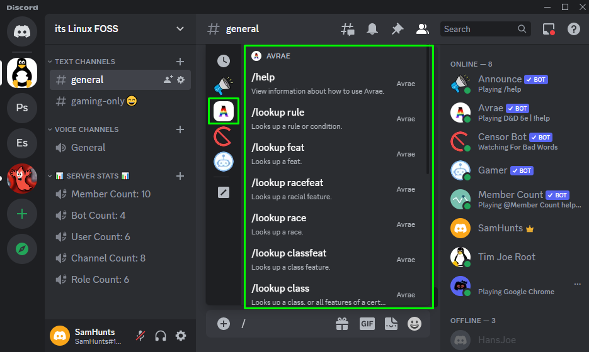
Task: Click the command list scrollbar
Action: click(428, 111)
